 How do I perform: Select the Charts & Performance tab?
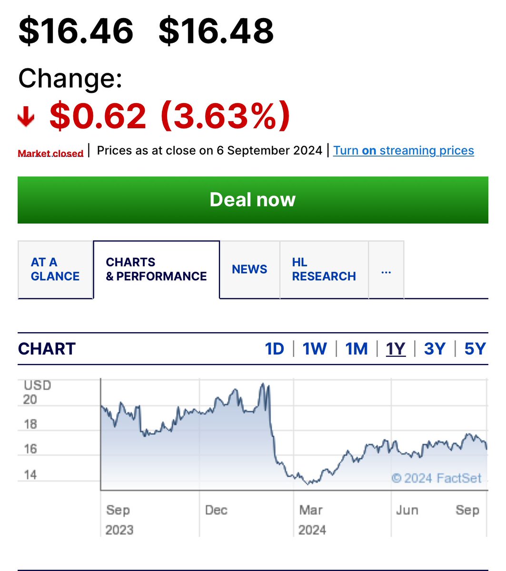pyautogui.click(x=157, y=269)
